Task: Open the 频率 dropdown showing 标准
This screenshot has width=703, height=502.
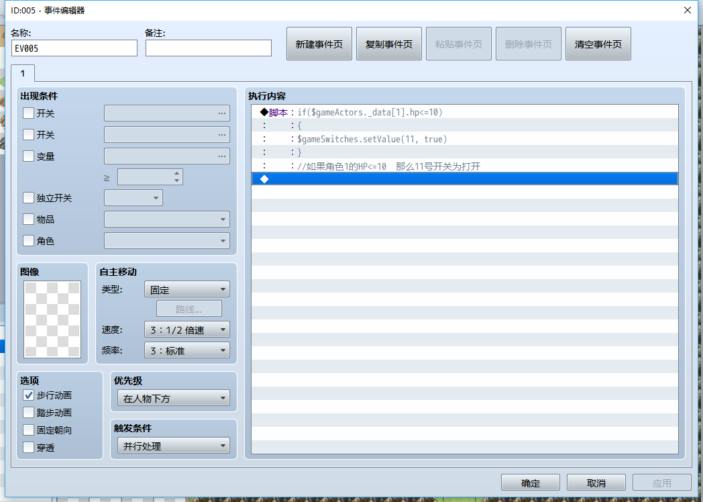Action: click(187, 350)
